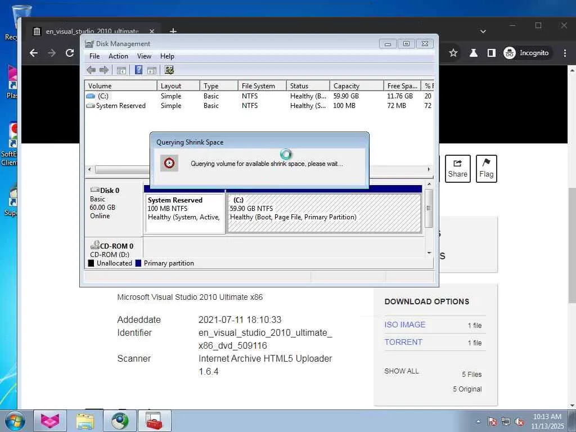Click the SHOW ALL download options link
Viewport: 576px width, 432px height.
coord(402,371)
